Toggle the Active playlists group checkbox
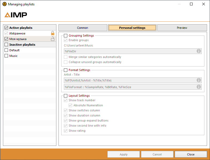 (6, 28)
